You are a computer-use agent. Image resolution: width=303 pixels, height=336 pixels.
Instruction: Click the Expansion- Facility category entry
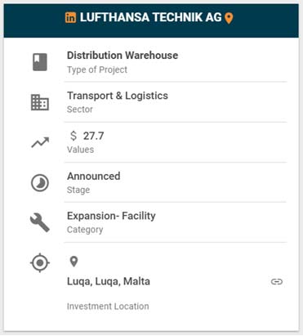[x=111, y=216]
